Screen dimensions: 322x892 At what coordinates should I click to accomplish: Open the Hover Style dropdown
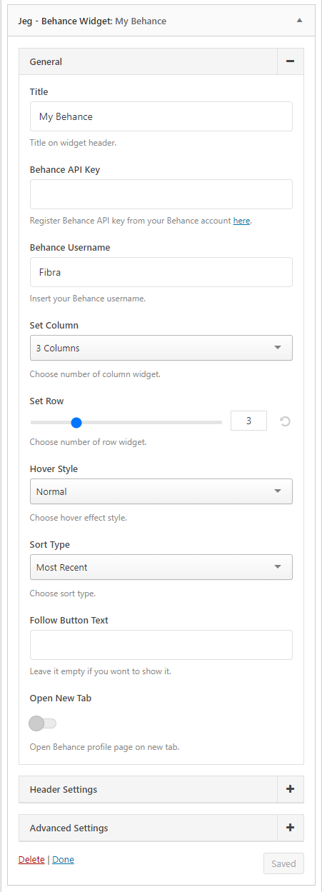(161, 491)
